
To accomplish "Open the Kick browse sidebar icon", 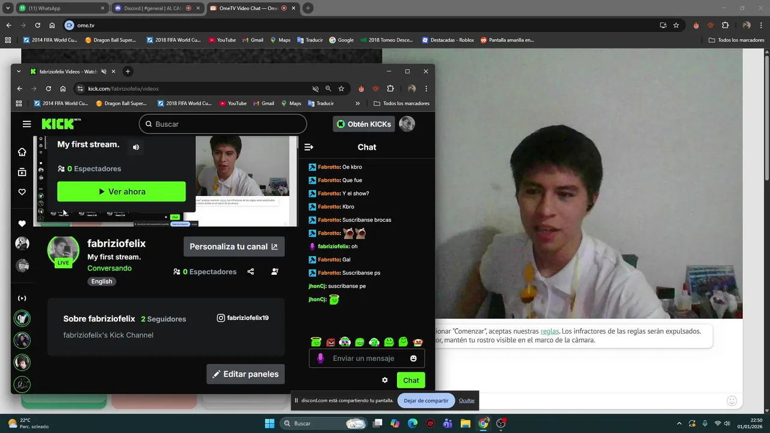I will [22, 172].
